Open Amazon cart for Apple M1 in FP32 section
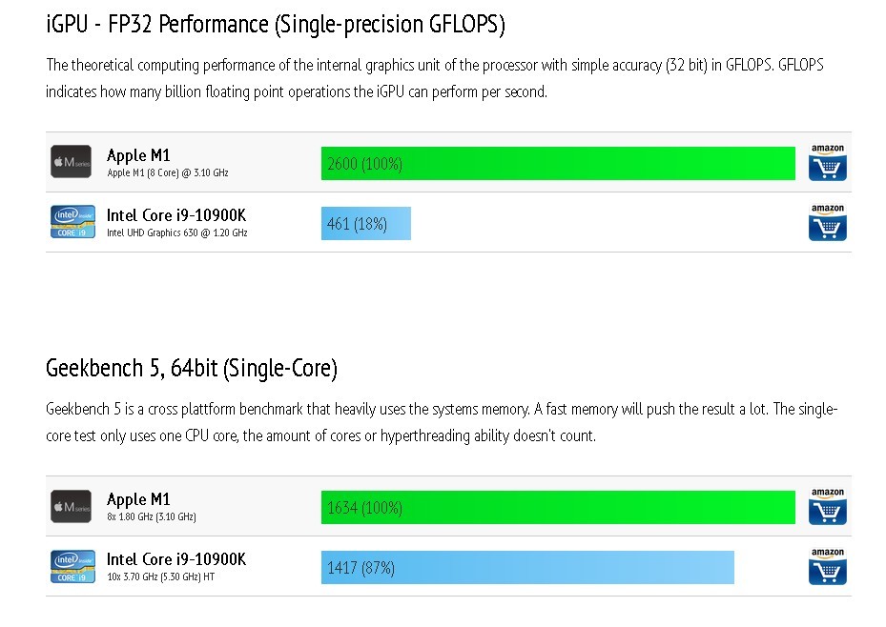886x627 pixels. pyautogui.click(x=827, y=162)
